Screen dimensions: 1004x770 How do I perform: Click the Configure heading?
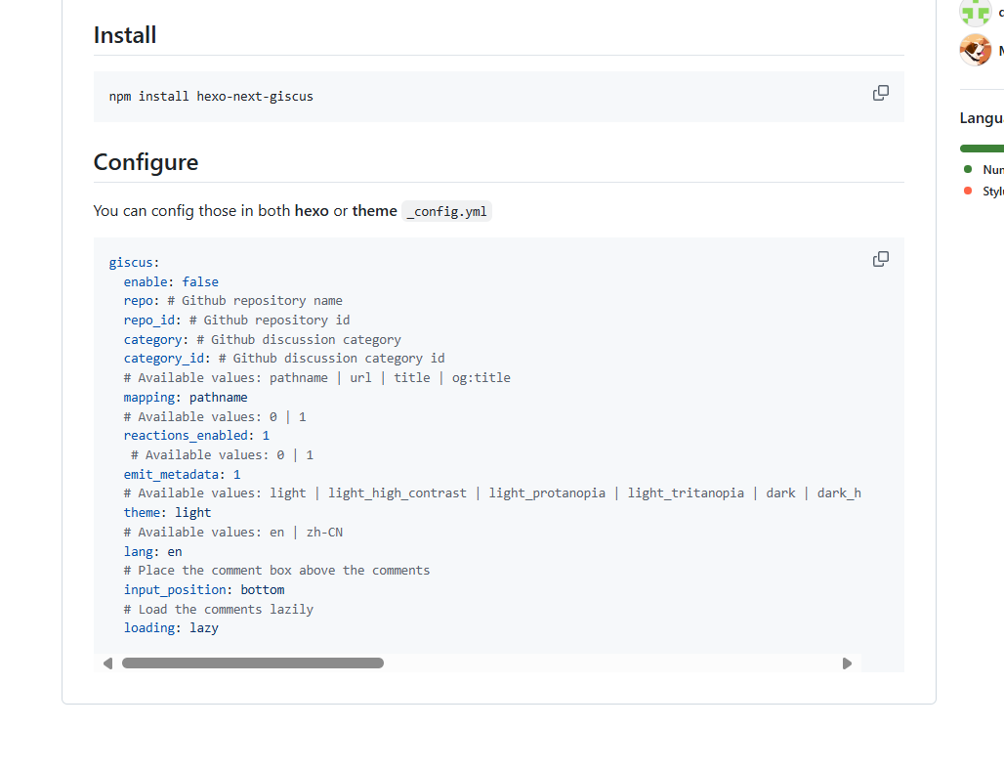click(146, 162)
